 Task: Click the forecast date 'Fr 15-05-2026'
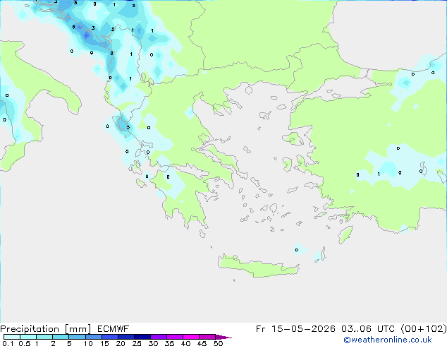click(295, 329)
